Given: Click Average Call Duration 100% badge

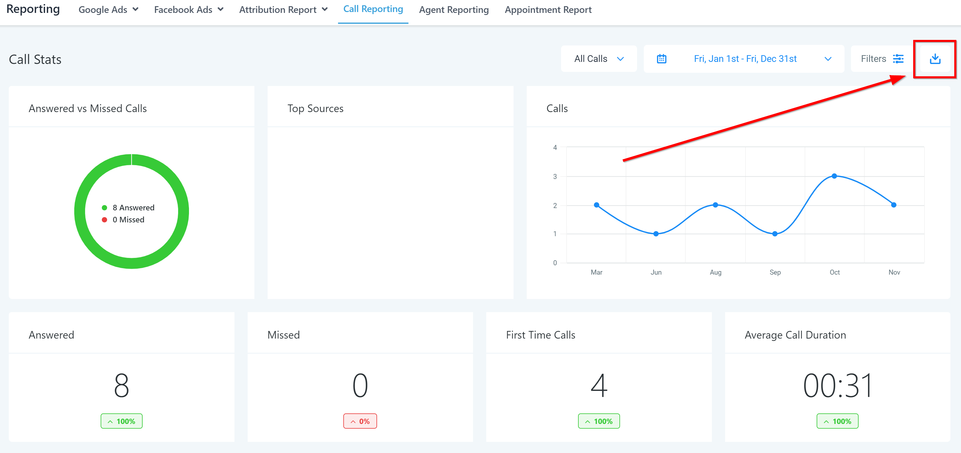Looking at the screenshot, I should point(837,421).
